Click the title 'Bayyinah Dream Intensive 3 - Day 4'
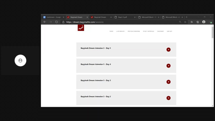Screen dimensions: 215x121 96,64
